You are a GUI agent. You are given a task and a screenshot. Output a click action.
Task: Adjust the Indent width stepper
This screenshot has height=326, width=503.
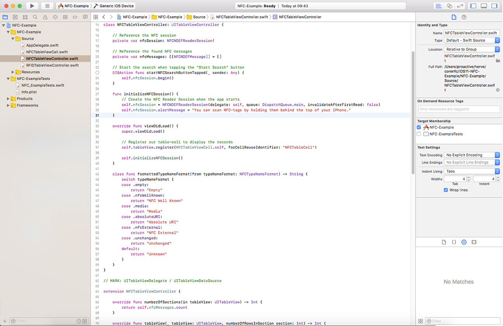(498, 179)
